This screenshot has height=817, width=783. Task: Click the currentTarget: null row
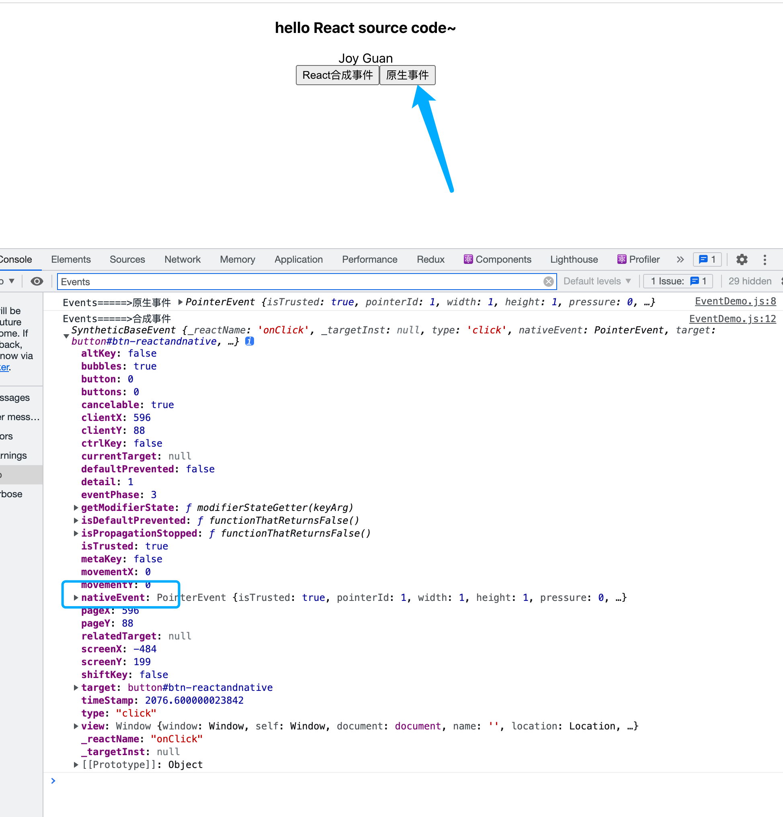click(136, 456)
